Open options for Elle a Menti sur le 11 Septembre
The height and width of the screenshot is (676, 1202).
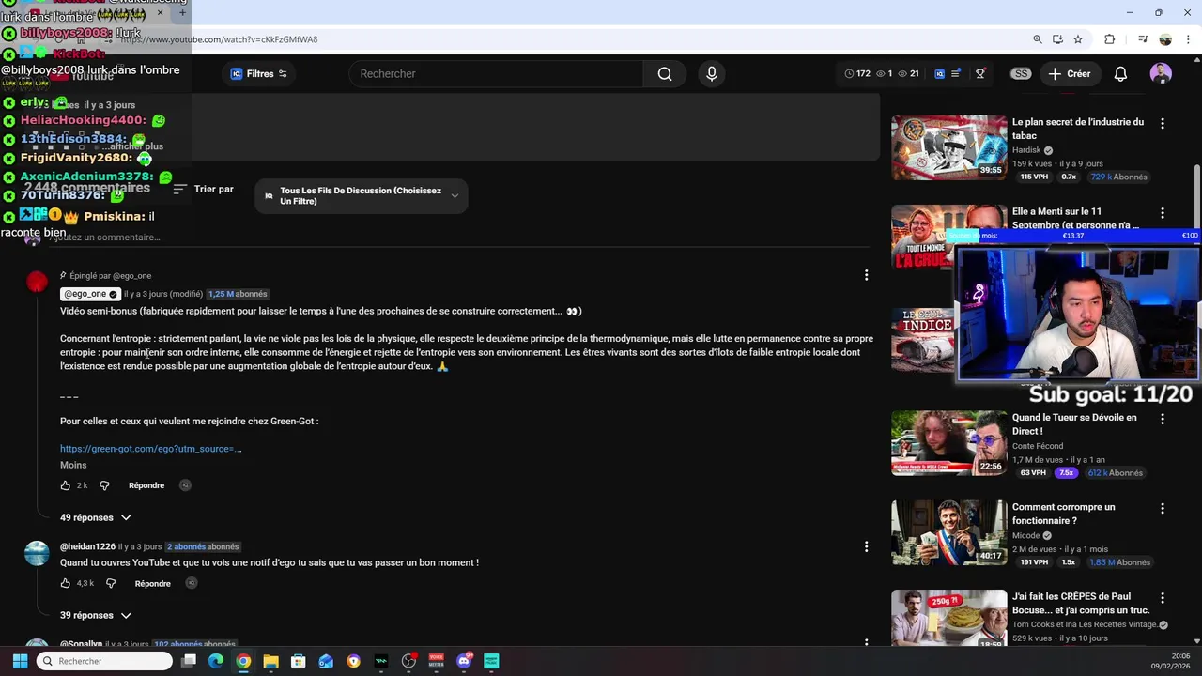(1163, 213)
